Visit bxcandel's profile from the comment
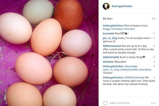This screenshot has height=106, width=159. click(x=108, y=33)
